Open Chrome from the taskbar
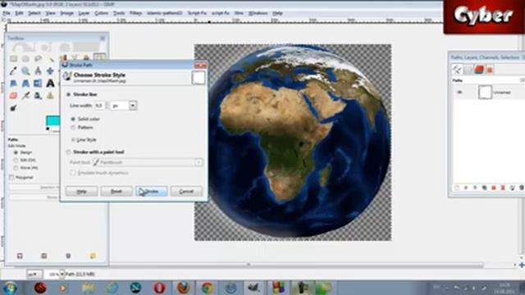 (207, 288)
